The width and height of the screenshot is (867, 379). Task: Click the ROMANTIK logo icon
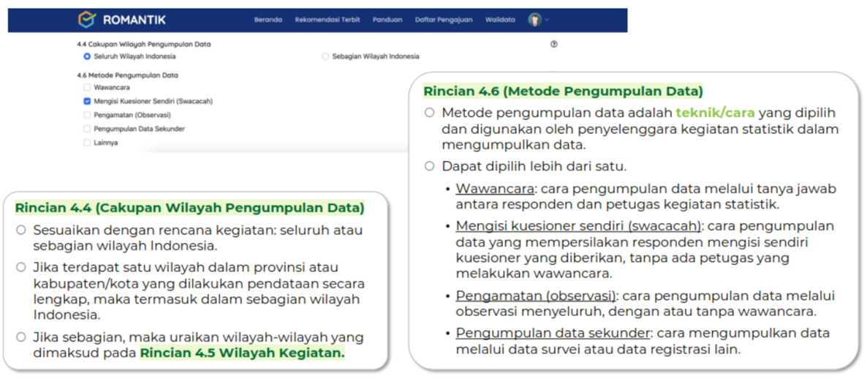(87, 20)
